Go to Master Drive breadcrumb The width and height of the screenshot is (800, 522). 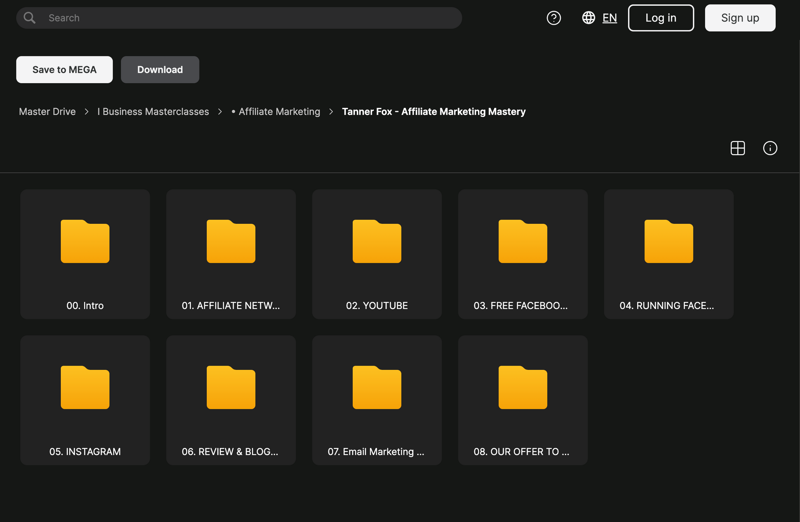click(x=47, y=111)
